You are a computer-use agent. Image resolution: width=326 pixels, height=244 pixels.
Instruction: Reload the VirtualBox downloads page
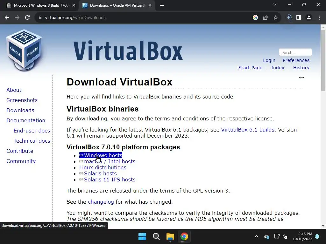pyautogui.click(x=27, y=18)
